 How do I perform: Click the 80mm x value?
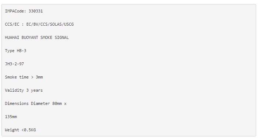60,103
